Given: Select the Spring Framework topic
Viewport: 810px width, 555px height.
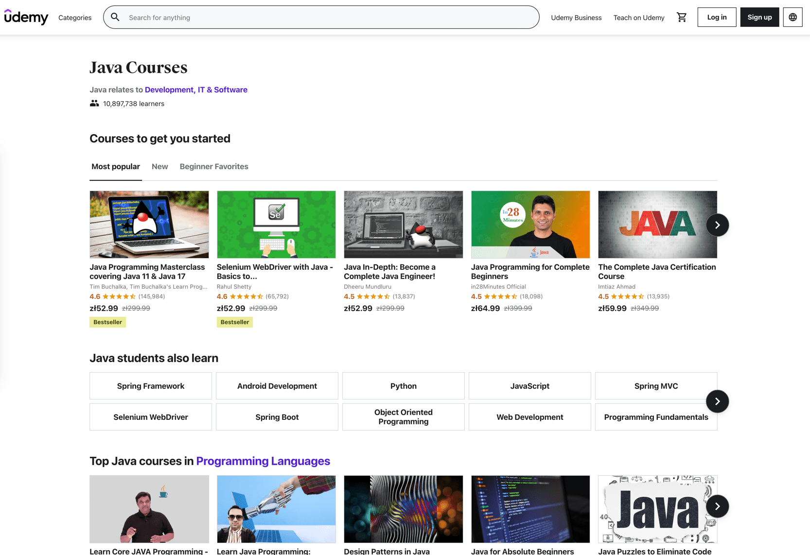Looking at the screenshot, I should [150, 386].
